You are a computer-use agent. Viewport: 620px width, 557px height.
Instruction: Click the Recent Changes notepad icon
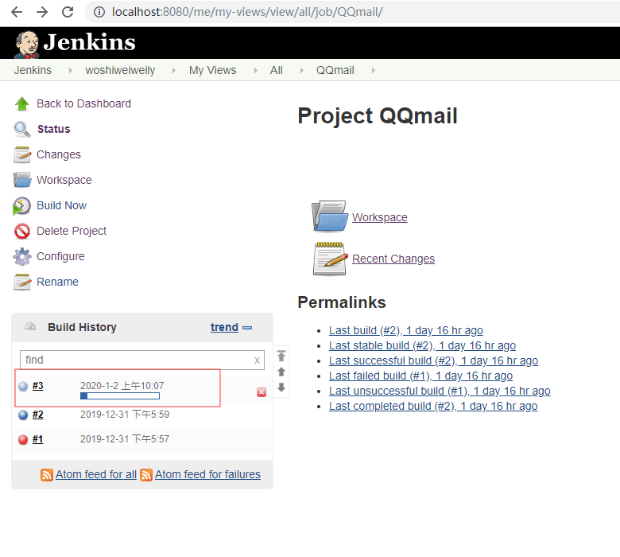tap(330, 259)
